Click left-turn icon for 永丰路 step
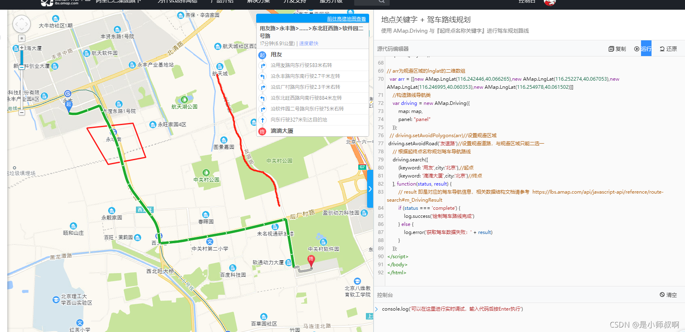 pyautogui.click(x=263, y=76)
